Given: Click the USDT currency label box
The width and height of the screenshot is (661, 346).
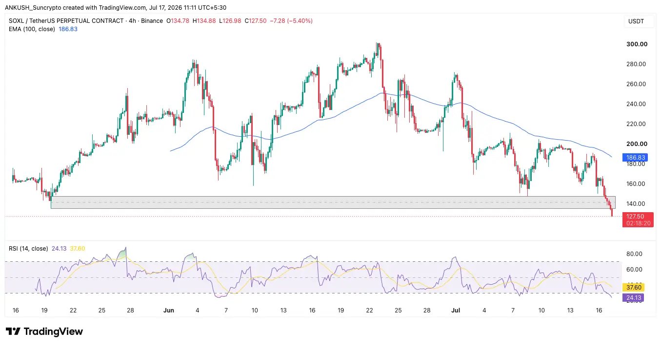Looking at the screenshot, I should [x=637, y=21].
